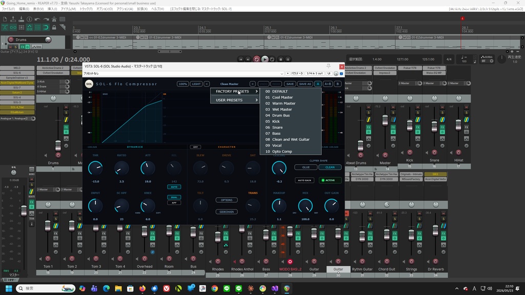
Task: Click the save project toolbar icon
Action: coord(21,19)
